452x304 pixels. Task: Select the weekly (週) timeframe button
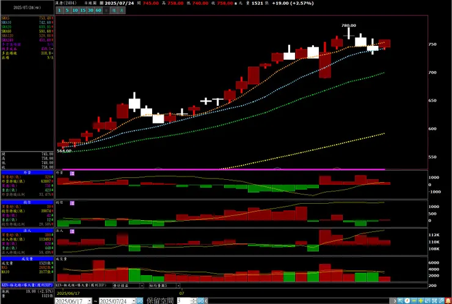click(114, 10)
